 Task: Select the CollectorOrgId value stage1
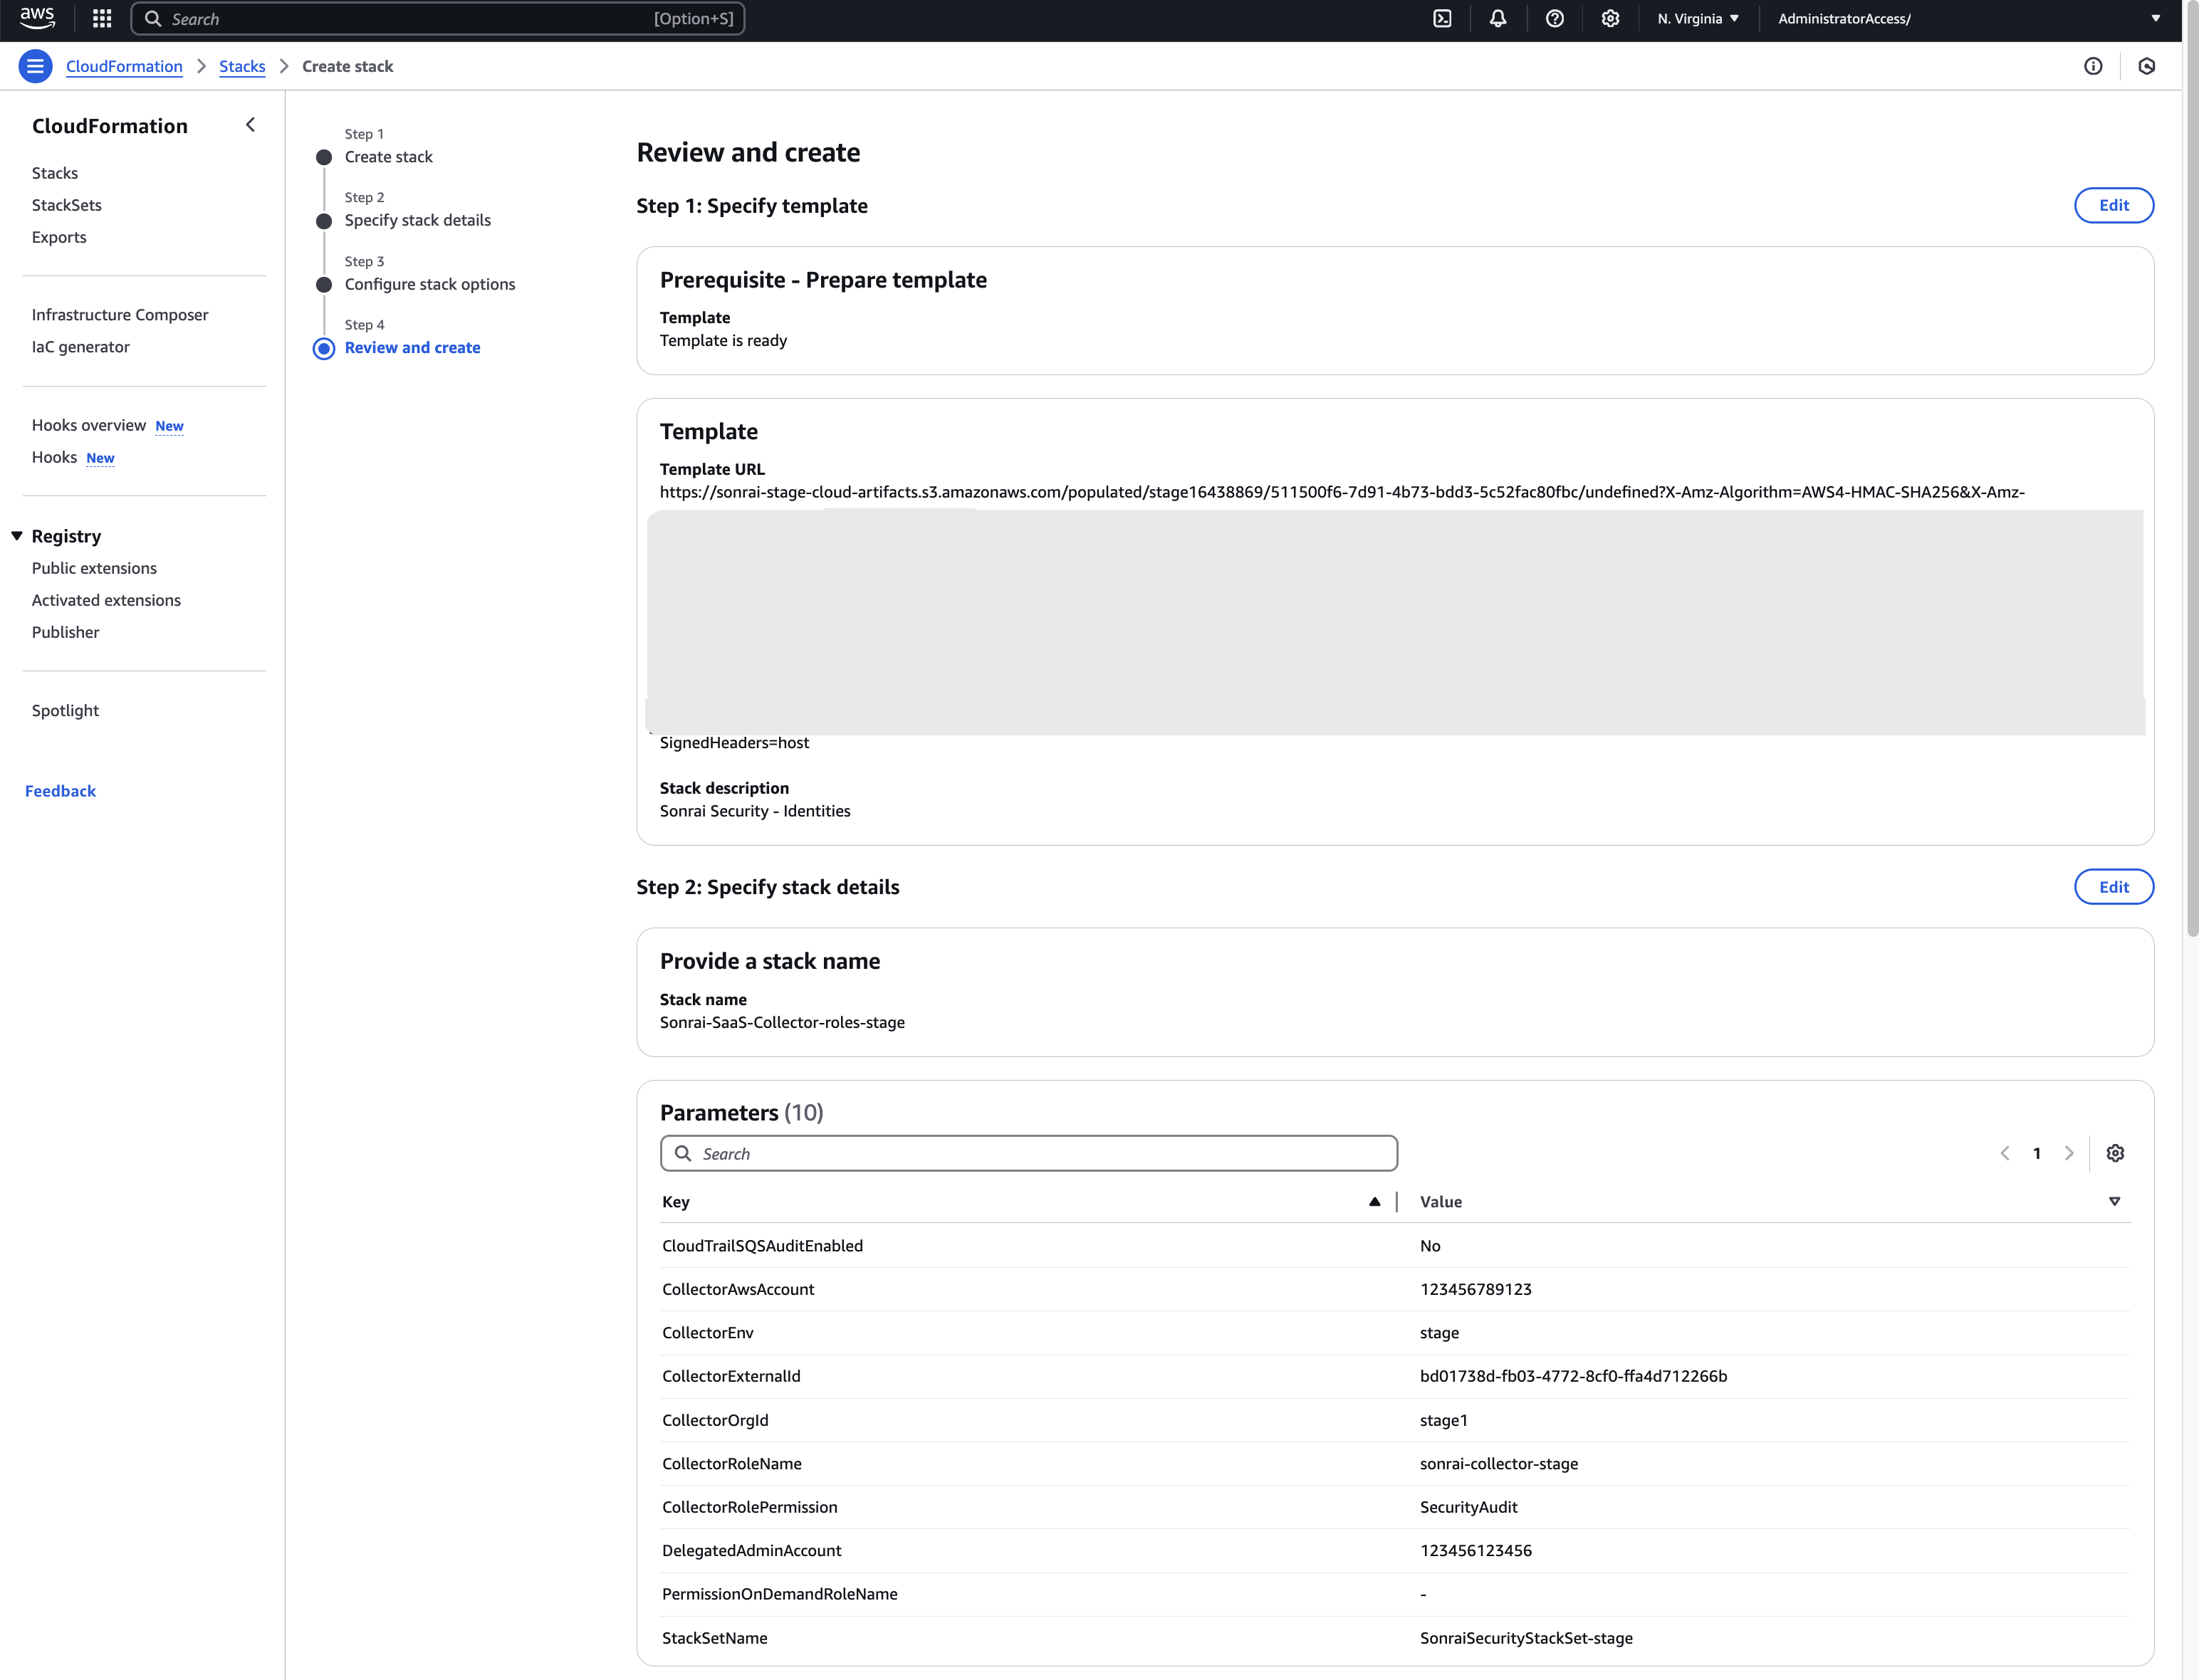1443,1420
